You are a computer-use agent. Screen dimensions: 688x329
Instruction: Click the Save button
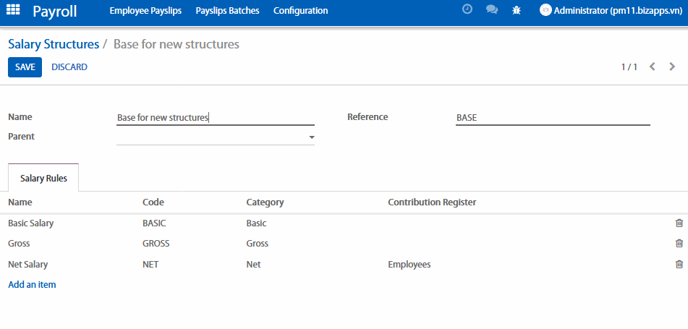pyautogui.click(x=25, y=67)
